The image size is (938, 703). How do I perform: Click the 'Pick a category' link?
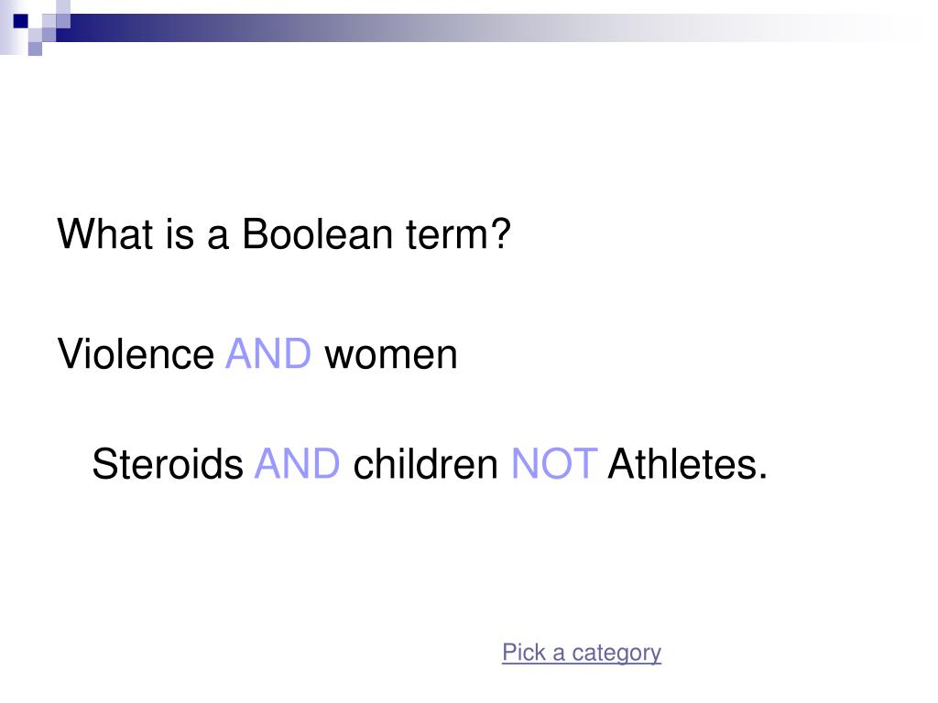[x=582, y=652]
